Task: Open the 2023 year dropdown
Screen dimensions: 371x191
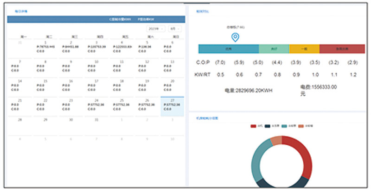Action: click(155, 29)
